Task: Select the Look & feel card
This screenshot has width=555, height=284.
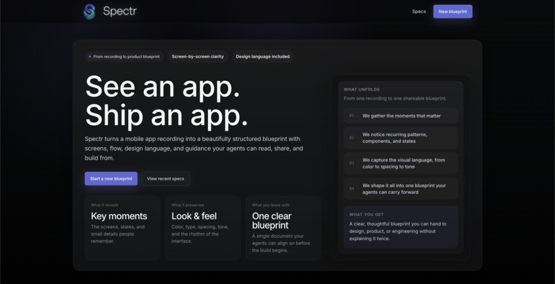Action: pos(203,228)
